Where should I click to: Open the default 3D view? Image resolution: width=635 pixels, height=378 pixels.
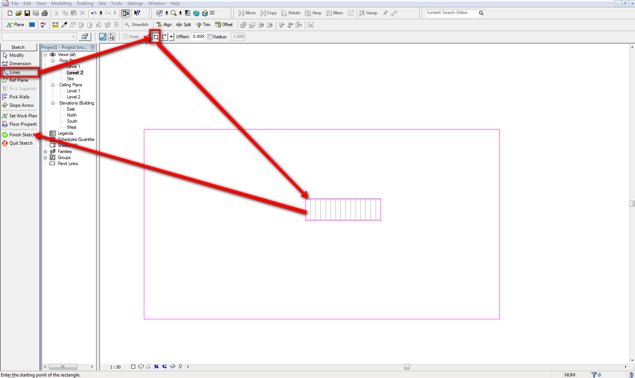[x=208, y=13]
